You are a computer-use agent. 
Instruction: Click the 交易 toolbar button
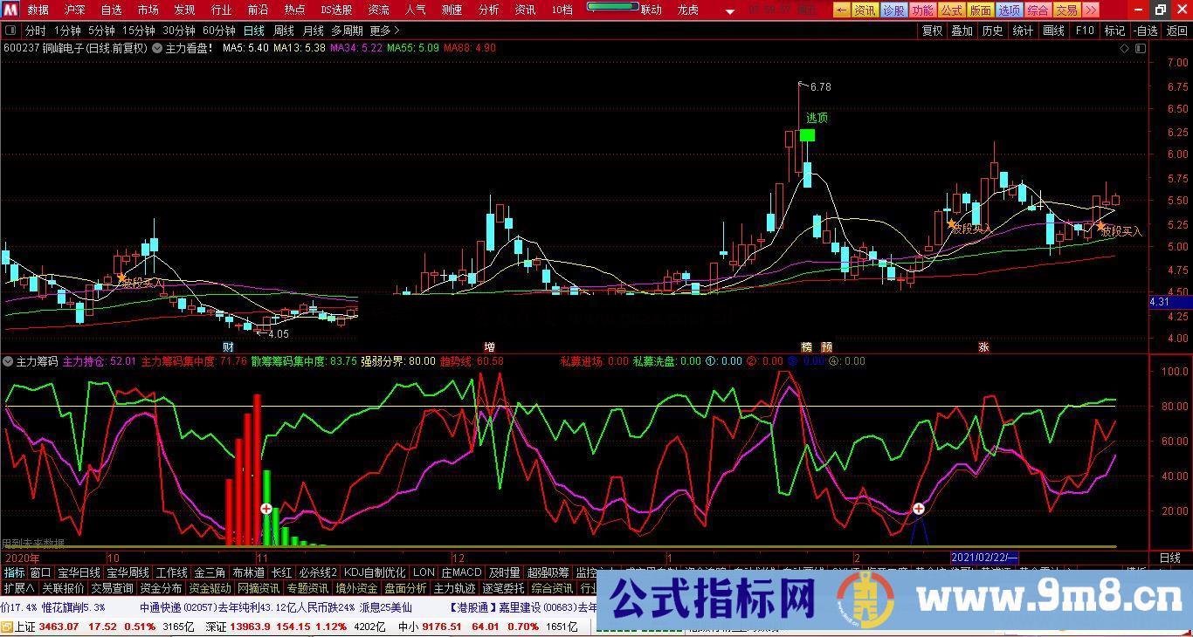pos(1066,10)
